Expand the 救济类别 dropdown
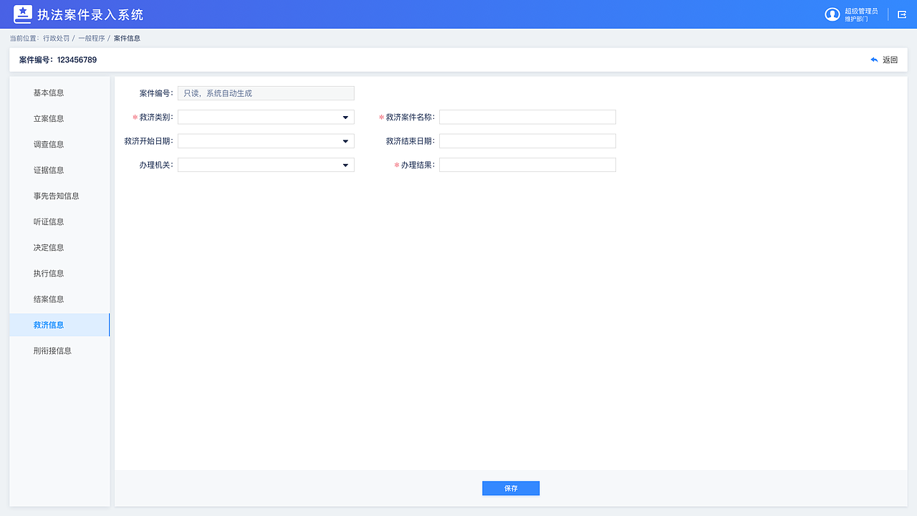917x516 pixels. 266,117
